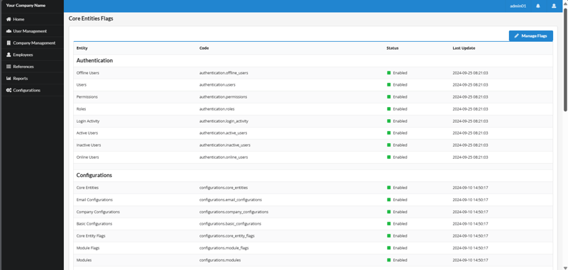Click the Last Update date for Core Entity Flags
568x270 pixels.
tap(470, 236)
